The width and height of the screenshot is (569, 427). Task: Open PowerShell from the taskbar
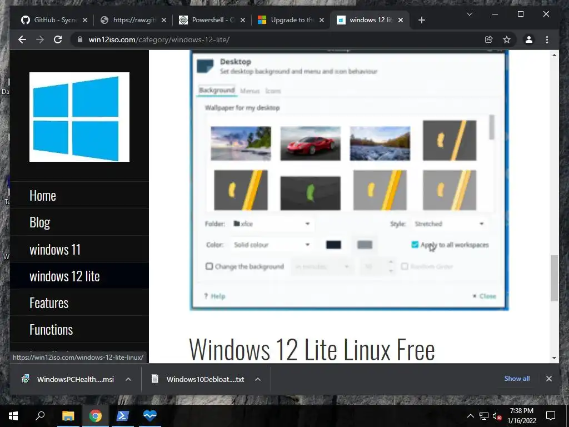click(x=122, y=416)
